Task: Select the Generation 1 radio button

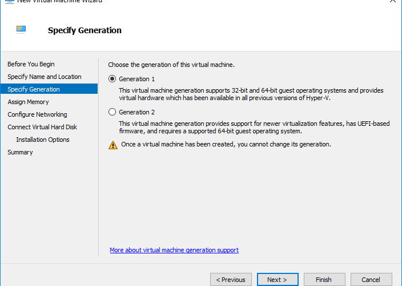Action: [112, 79]
